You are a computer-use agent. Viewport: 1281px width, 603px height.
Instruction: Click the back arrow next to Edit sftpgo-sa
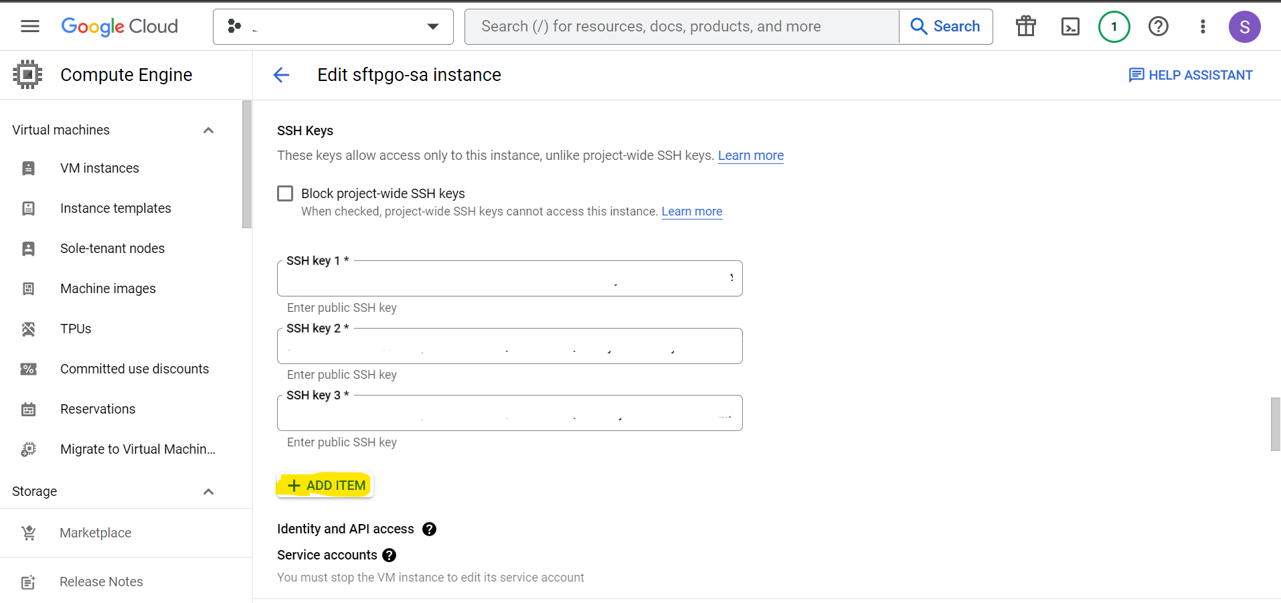(281, 75)
